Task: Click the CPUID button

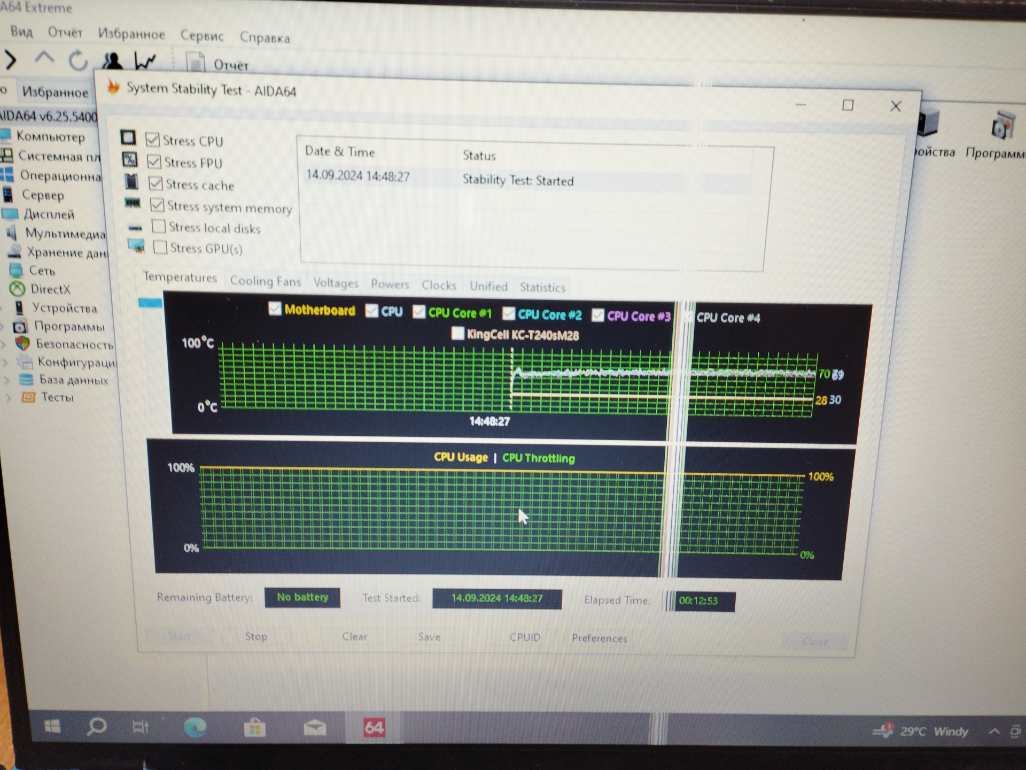Action: point(525,637)
